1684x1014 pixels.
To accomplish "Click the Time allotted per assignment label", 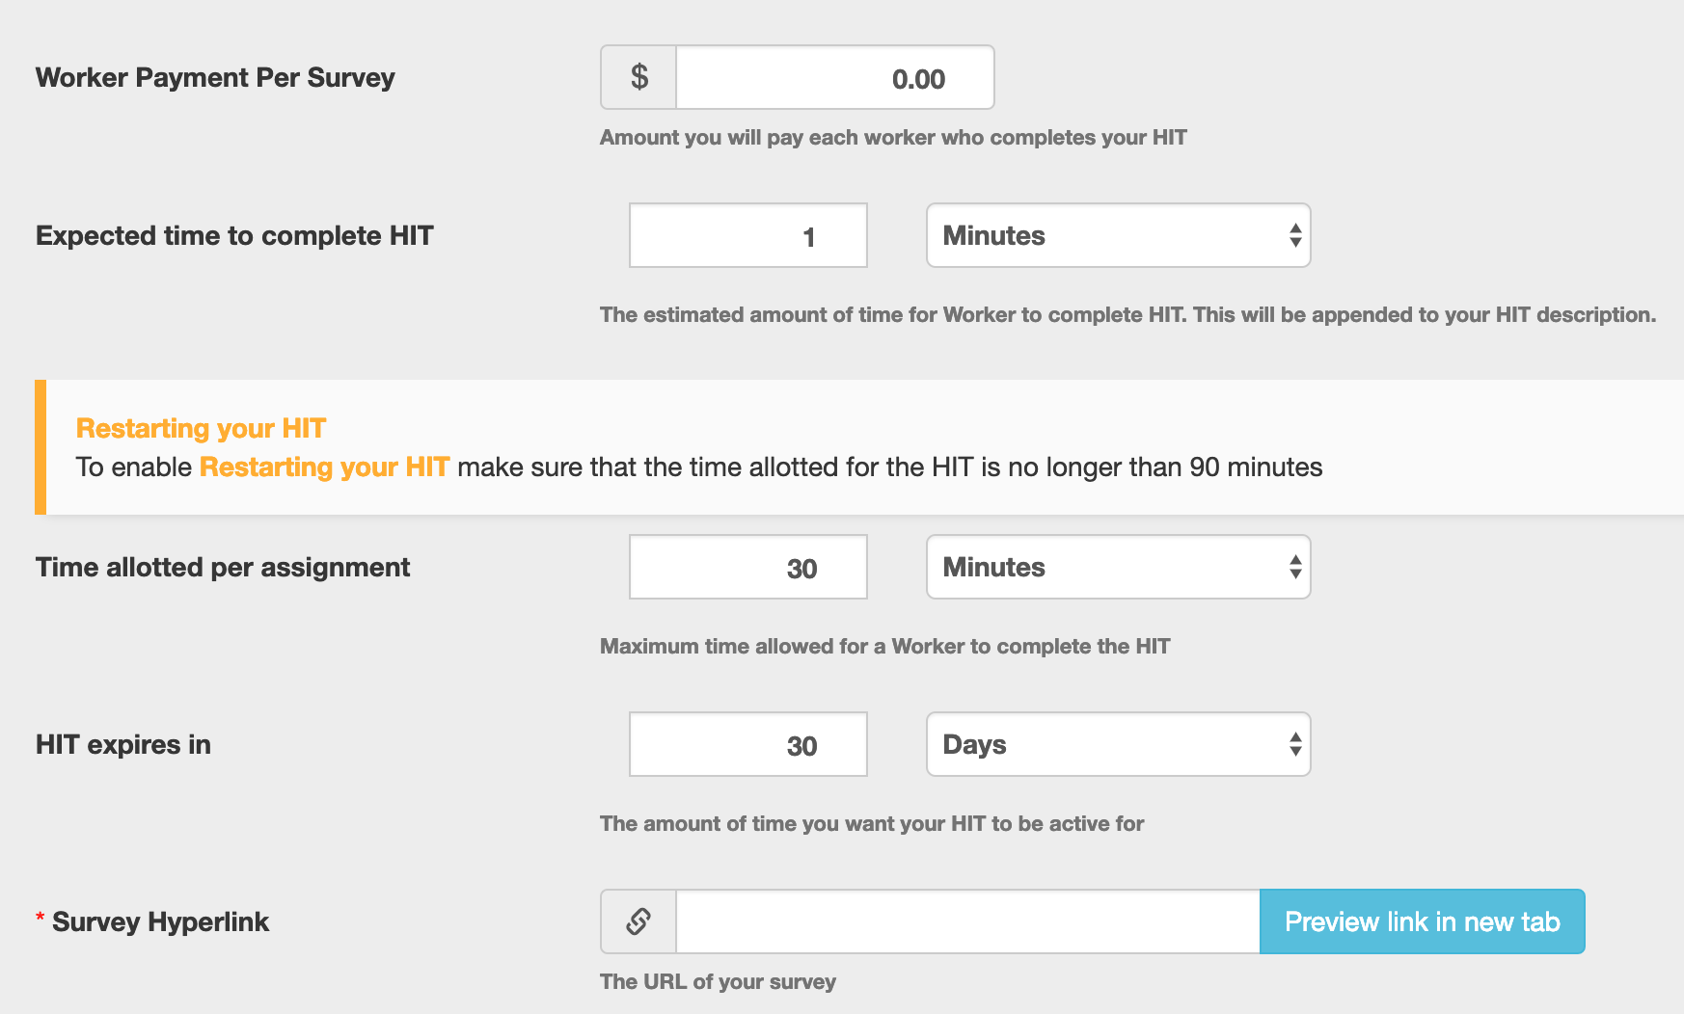I will coord(223,567).
